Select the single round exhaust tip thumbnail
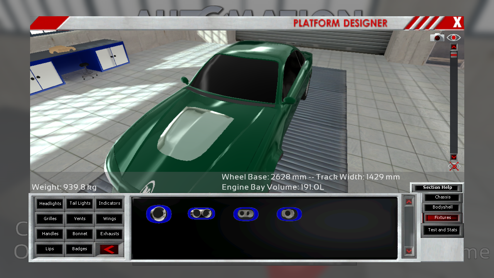 tap(159, 214)
